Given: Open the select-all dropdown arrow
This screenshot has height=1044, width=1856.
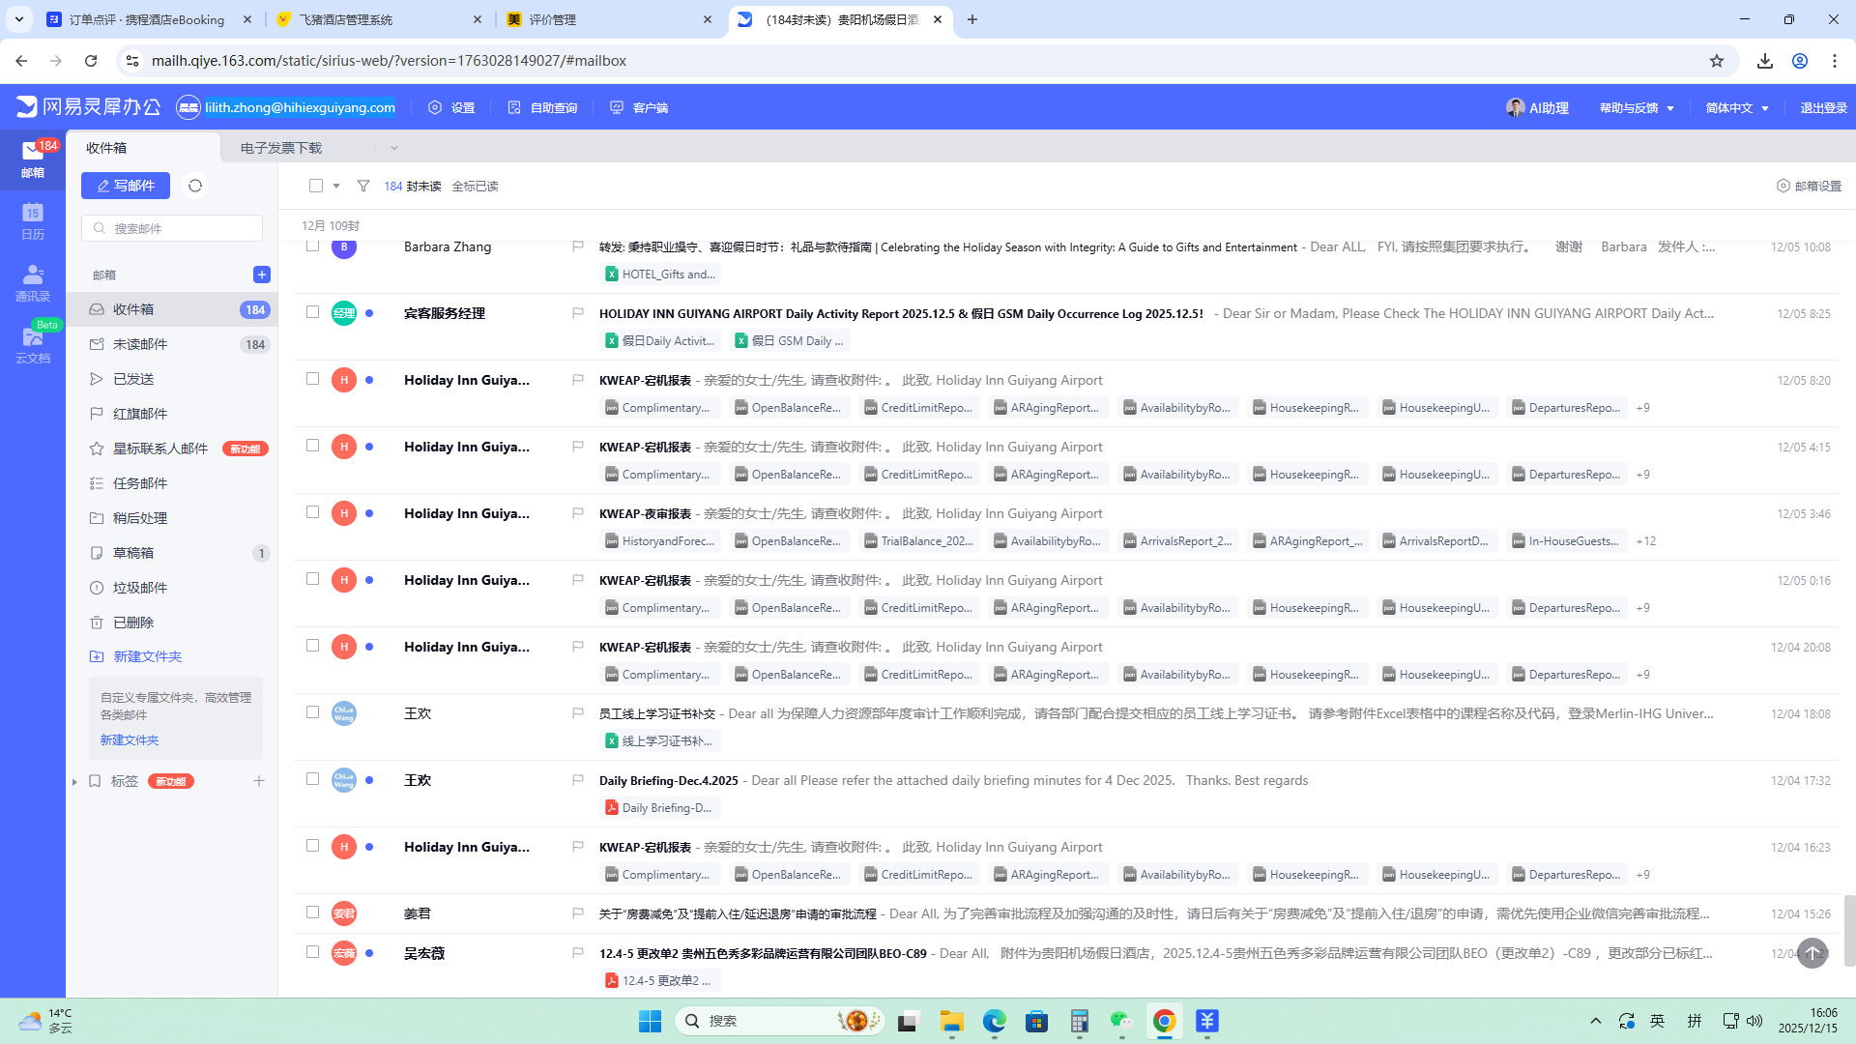Looking at the screenshot, I should point(336,186).
